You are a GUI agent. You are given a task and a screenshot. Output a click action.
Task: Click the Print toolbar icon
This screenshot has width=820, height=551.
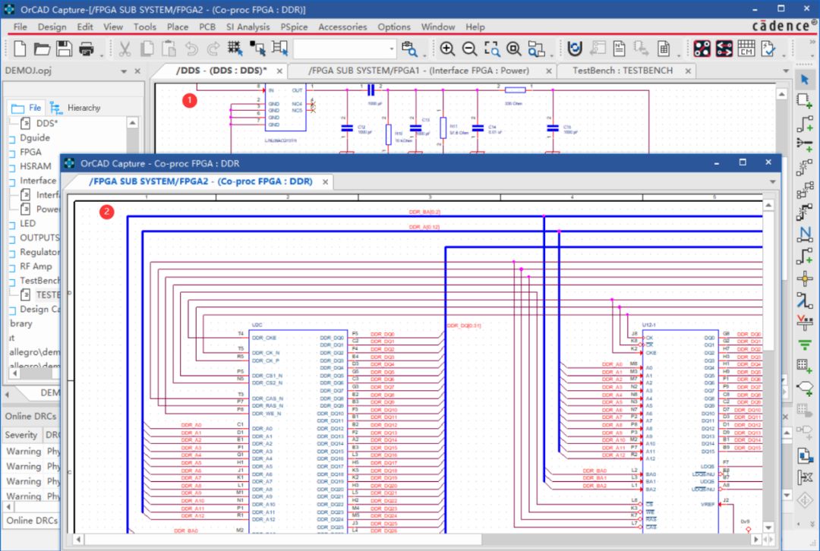pos(87,49)
